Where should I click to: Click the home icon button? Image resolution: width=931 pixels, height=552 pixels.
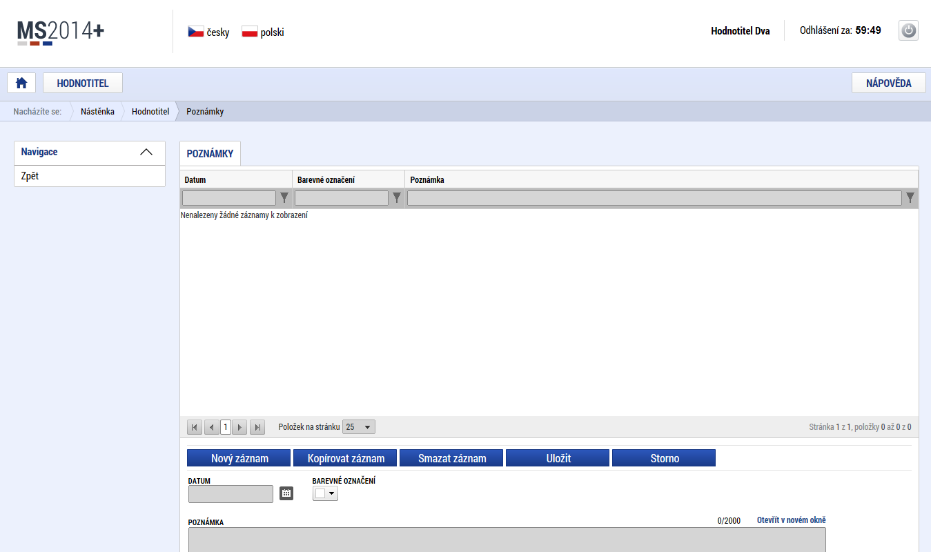(21, 83)
